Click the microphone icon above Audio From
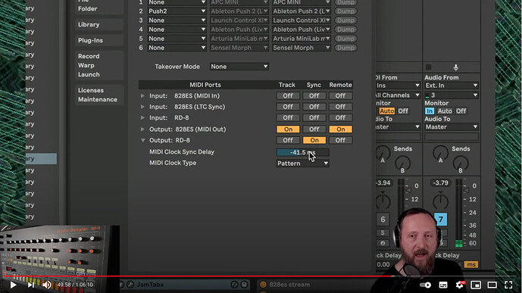The image size is (522, 293). pos(456,67)
